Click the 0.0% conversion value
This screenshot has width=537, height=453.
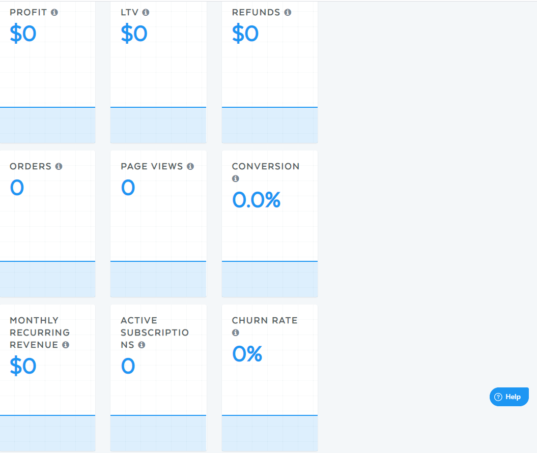coord(256,200)
